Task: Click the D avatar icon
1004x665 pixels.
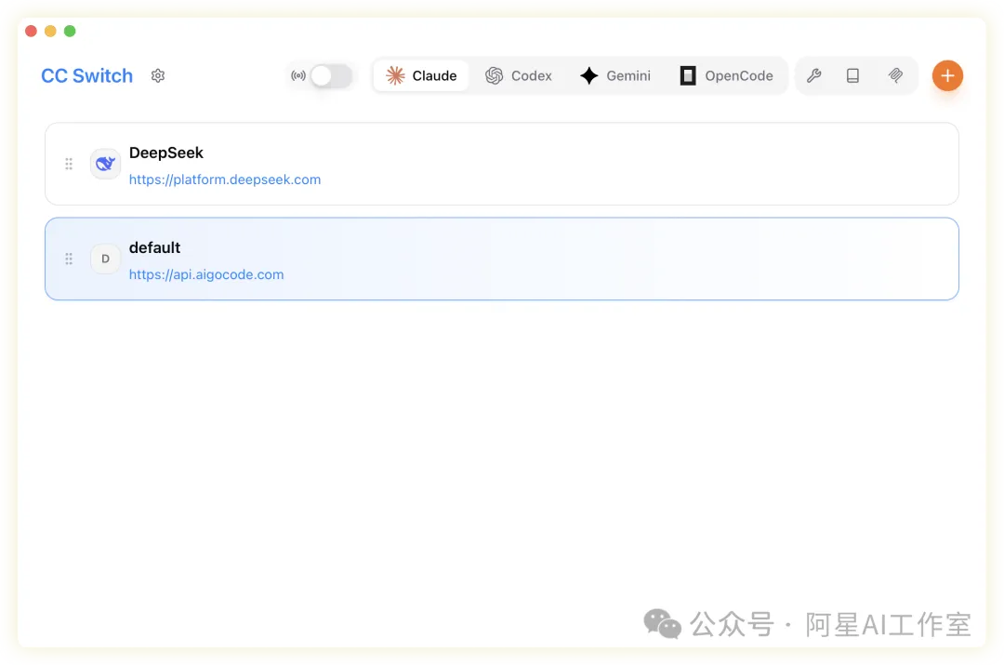Action: [105, 259]
